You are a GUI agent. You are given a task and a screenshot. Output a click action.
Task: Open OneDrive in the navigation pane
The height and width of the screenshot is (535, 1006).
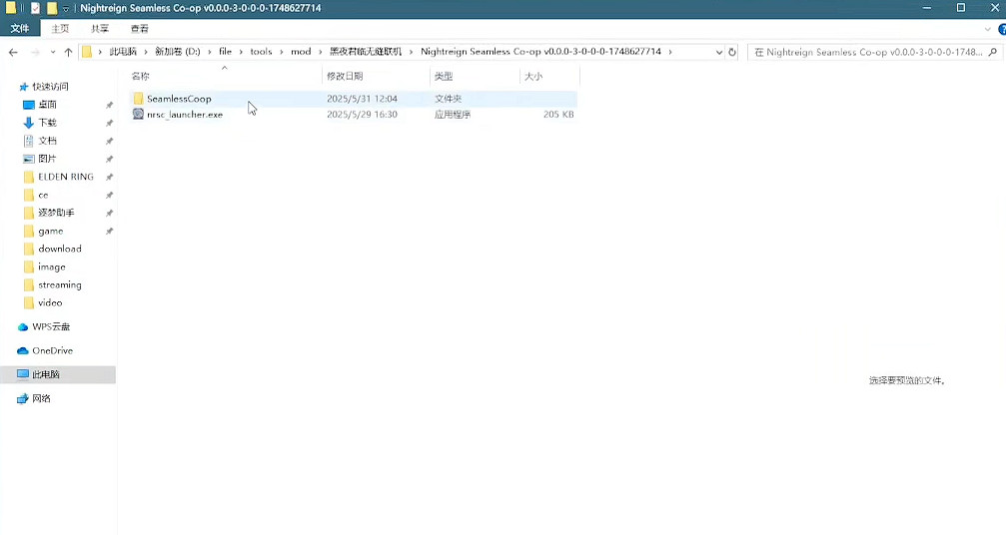tap(52, 350)
